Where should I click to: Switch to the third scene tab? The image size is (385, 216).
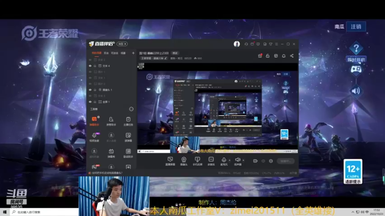click(x=115, y=53)
